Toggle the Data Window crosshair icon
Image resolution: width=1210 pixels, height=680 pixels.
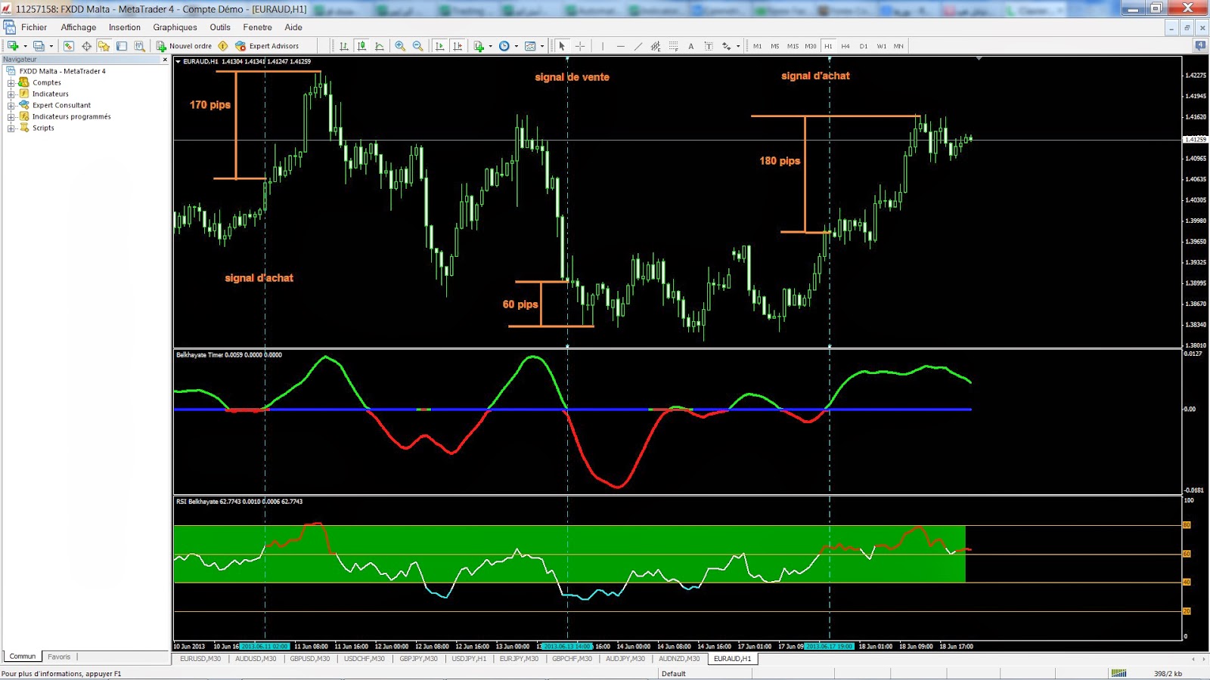[86, 46]
